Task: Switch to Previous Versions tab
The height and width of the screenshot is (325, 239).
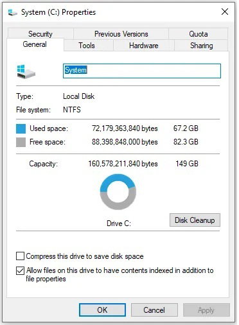Action: (121, 34)
